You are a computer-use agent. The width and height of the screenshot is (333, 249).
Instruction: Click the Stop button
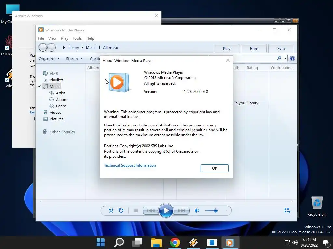pos(136,211)
